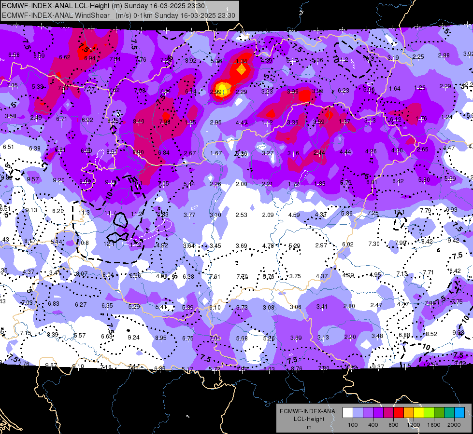
Task: Click the wind shear value "7.01"
Action: pyautogui.click(x=215, y=339)
